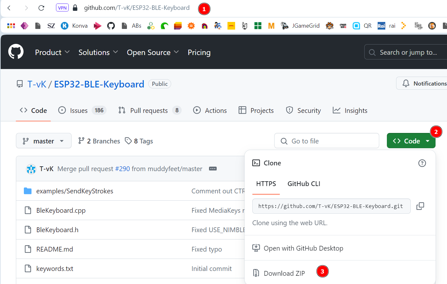Image resolution: width=447 pixels, height=284 pixels.
Task: View the 8 Tags link
Action: (x=139, y=141)
